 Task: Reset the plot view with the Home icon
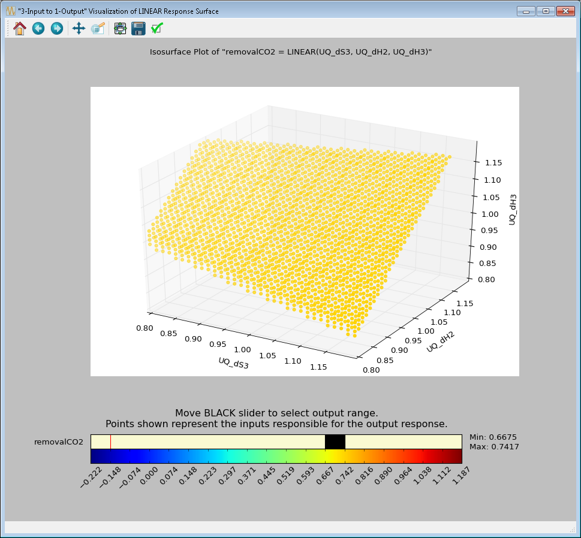coord(19,28)
